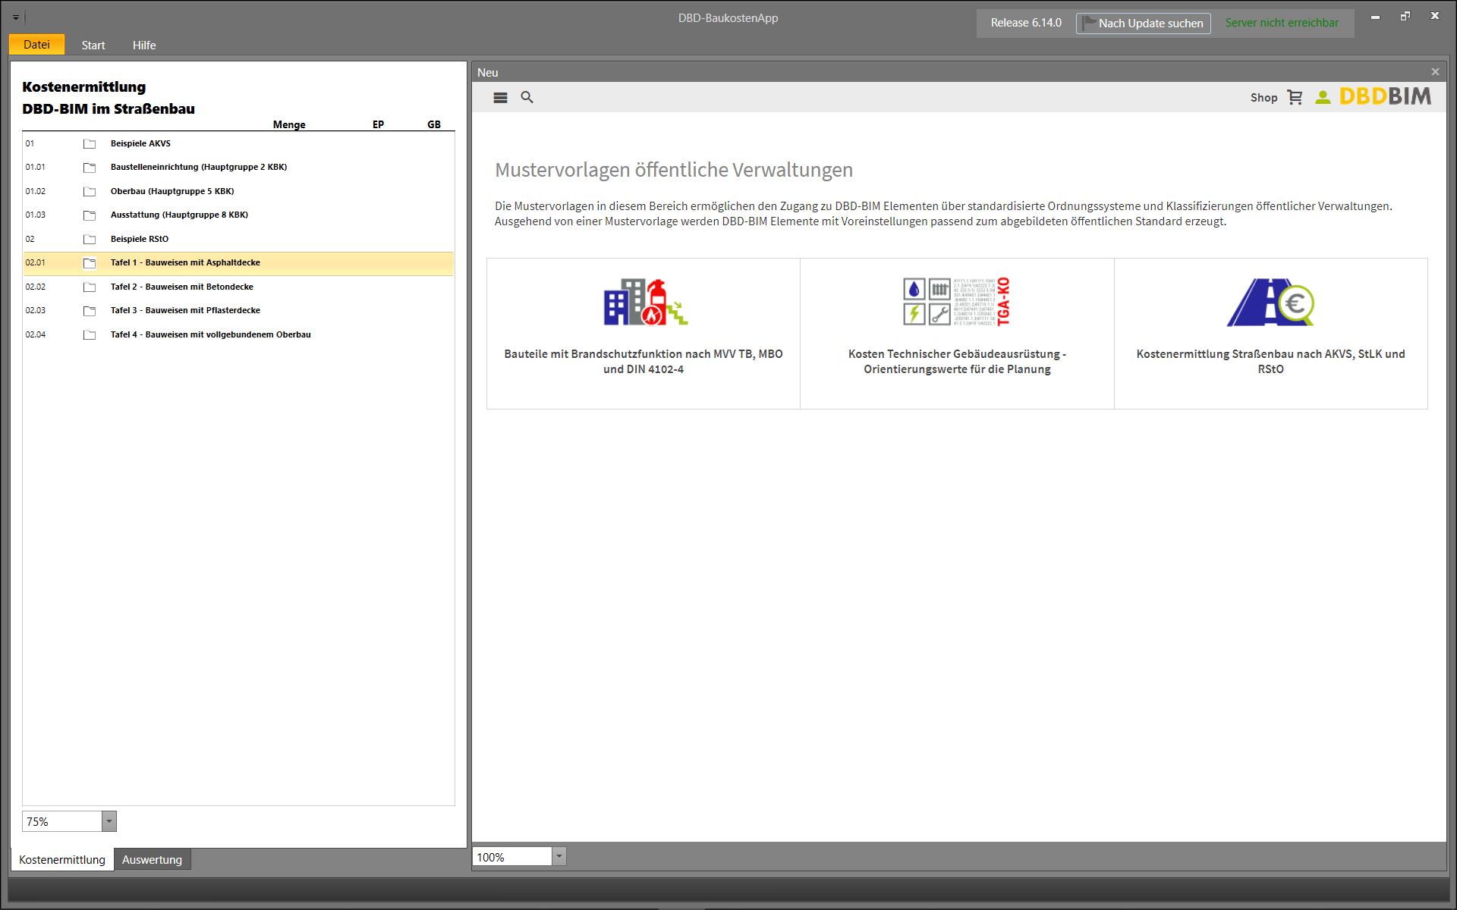The width and height of the screenshot is (1457, 910).
Task: Close the DBD-BaukostenApp window
Action: (1435, 16)
